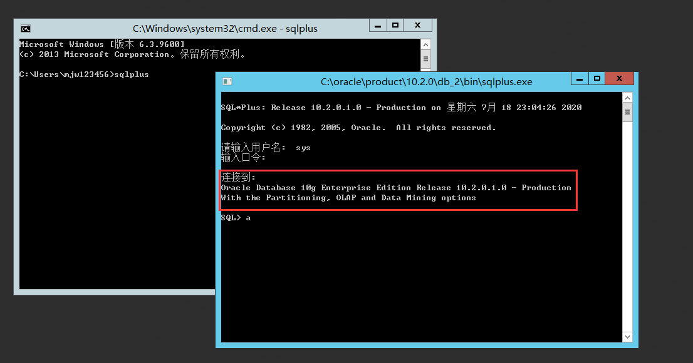The image size is (693, 363).
Task: Open the sqlplus.exe window system menu icon
Action: (227, 81)
